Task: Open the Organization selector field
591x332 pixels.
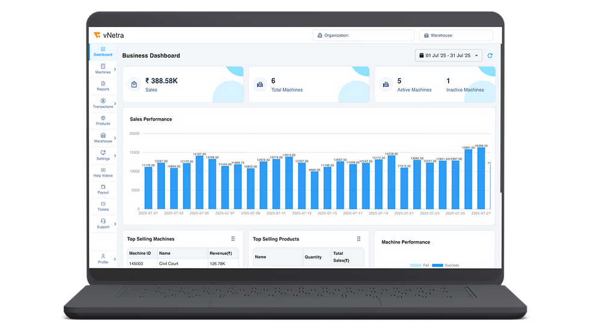Action: 363,36
